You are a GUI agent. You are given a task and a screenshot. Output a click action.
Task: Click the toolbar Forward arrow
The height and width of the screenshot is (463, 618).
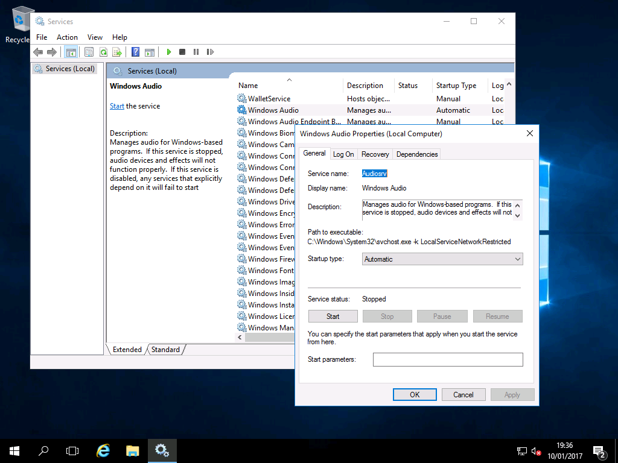pos(52,52)
